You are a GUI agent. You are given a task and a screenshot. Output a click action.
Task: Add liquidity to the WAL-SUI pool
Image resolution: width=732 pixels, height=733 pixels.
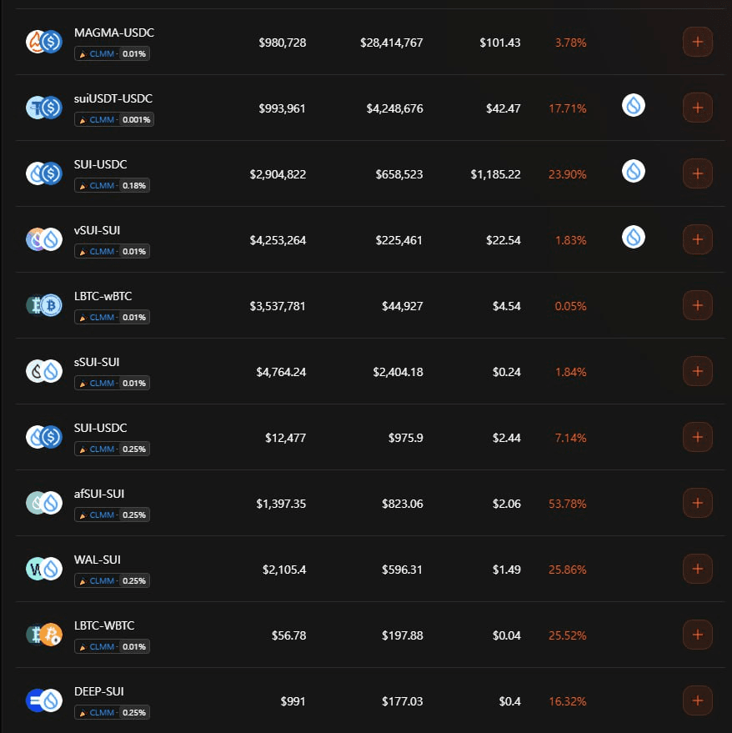click(697, 569)
